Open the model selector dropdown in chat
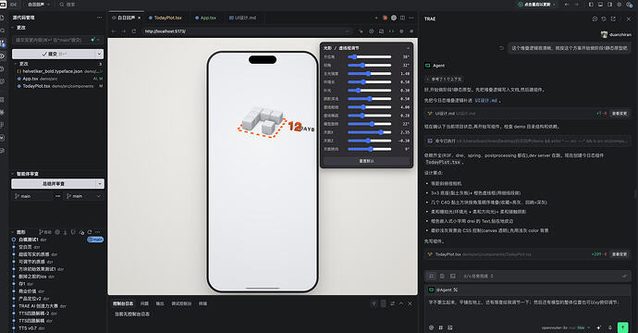 [x=566, y=327]
